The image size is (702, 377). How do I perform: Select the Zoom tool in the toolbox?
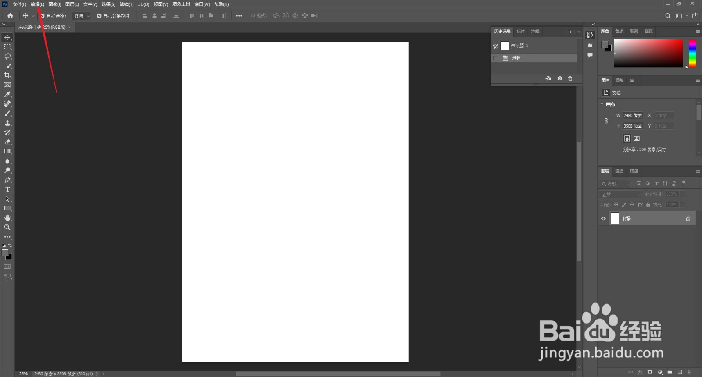point(7,227)
